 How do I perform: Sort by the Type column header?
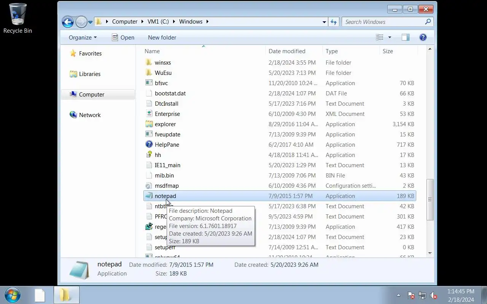pyautogui.click(x=351, y=51)
